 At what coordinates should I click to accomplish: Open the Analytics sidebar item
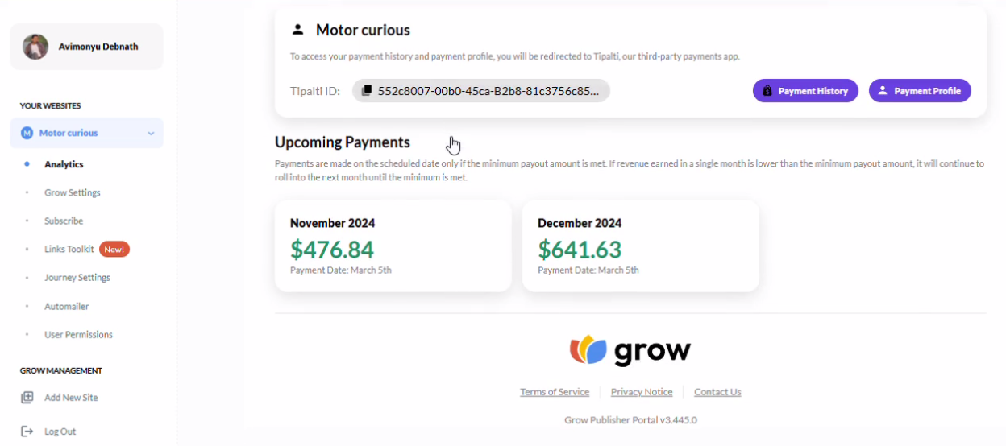pos(64,164)
